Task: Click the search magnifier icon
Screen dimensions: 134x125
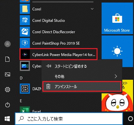Action: pyautogui.click(x=21, y=119)
